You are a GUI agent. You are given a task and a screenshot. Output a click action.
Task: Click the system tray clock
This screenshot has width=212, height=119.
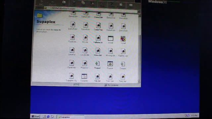[x=194, y=115]
